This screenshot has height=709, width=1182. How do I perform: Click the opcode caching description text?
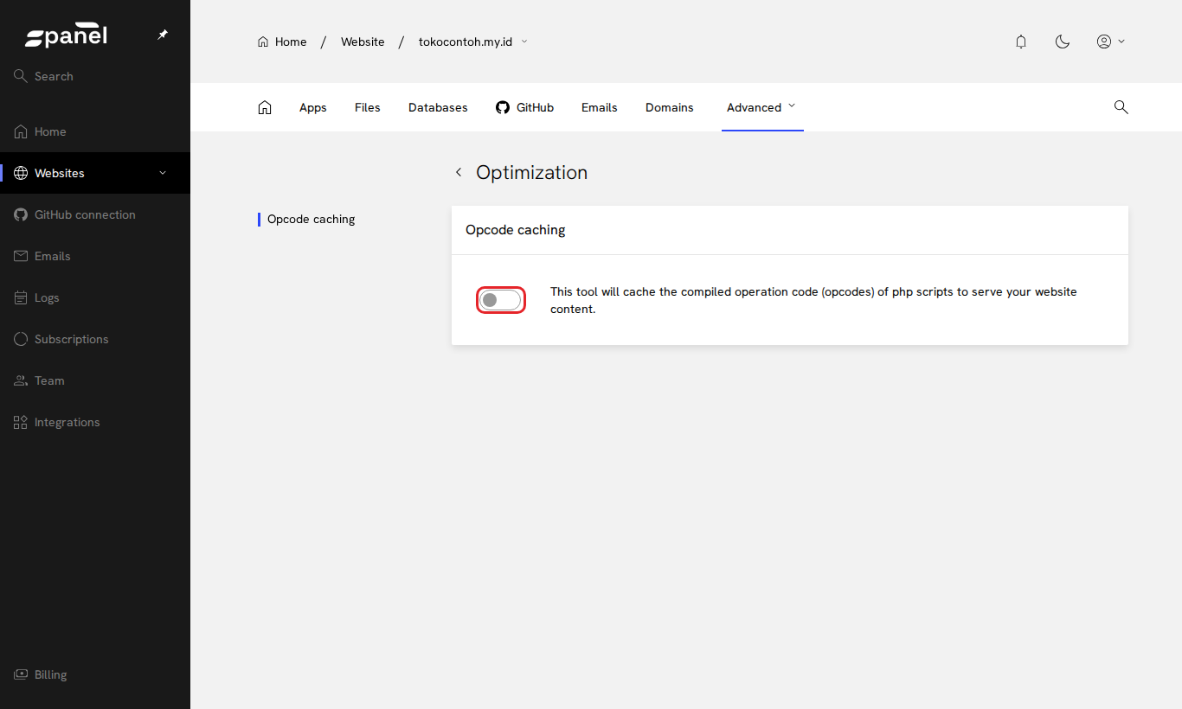tap(813, 300)
